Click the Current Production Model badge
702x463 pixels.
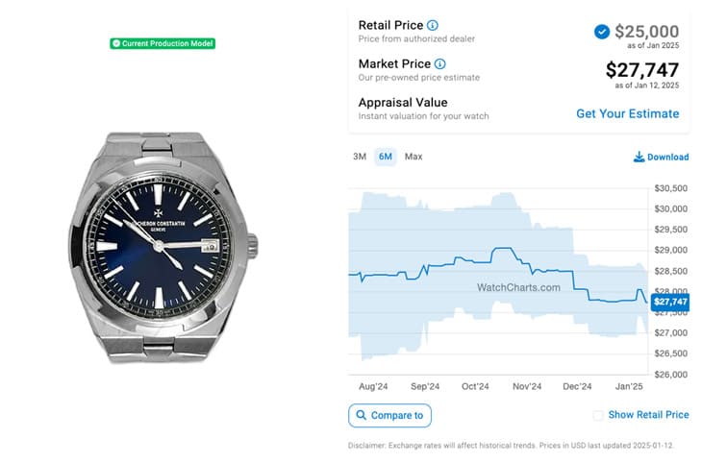[163, 43]
